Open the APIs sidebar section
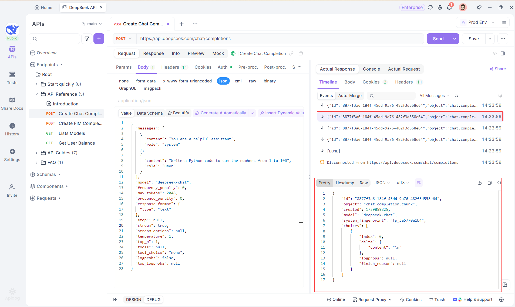 pyautogui.click(x=12, y=52)
